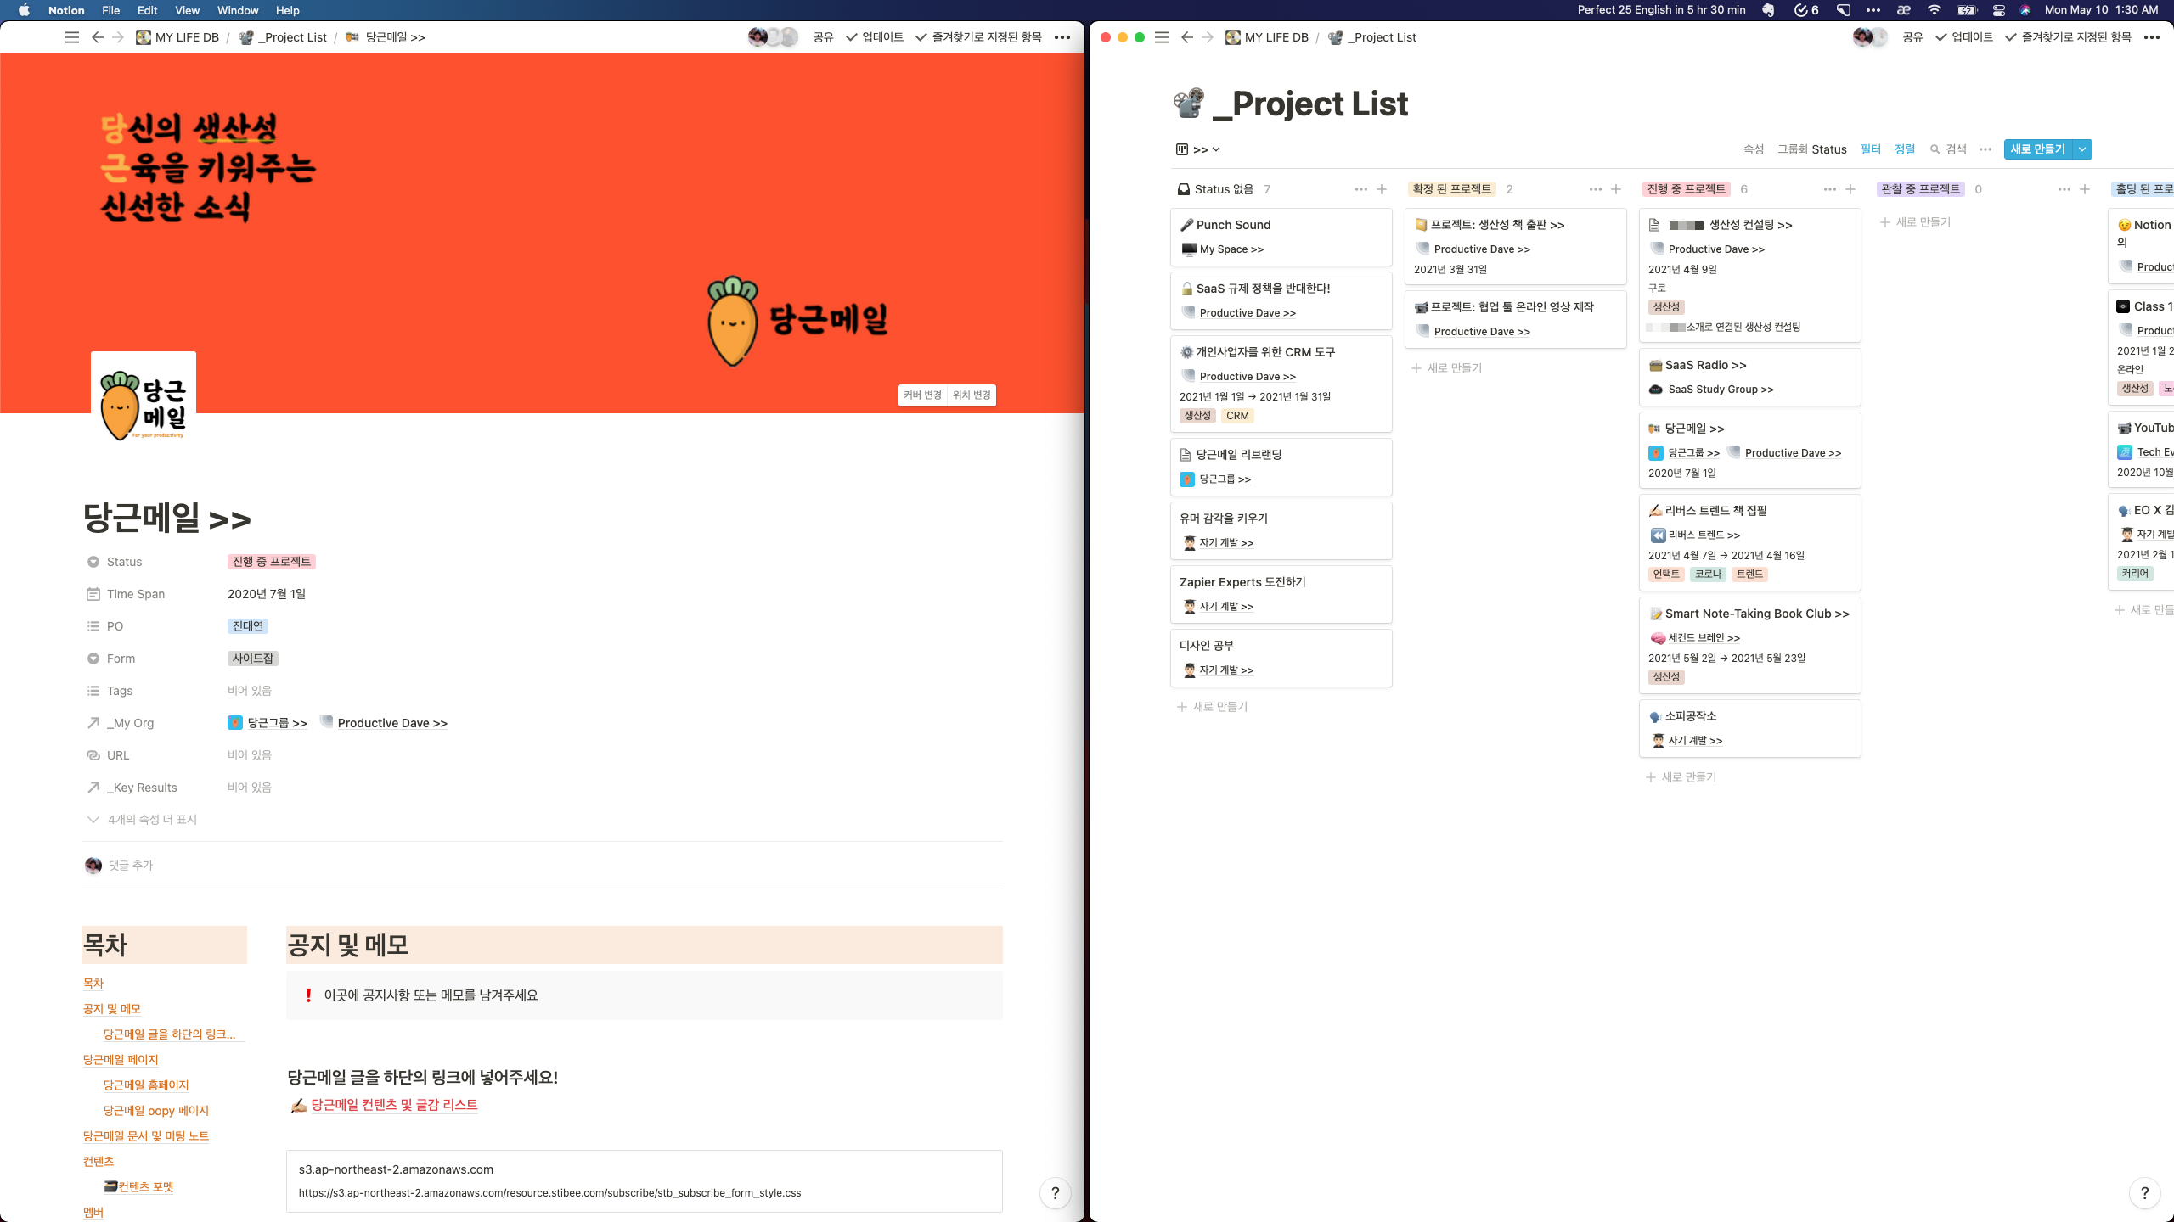The width and height of the screenshot is (2174, 1222).
Task: Open the database three-dot options beside 검색
Action: [1985, 149]
